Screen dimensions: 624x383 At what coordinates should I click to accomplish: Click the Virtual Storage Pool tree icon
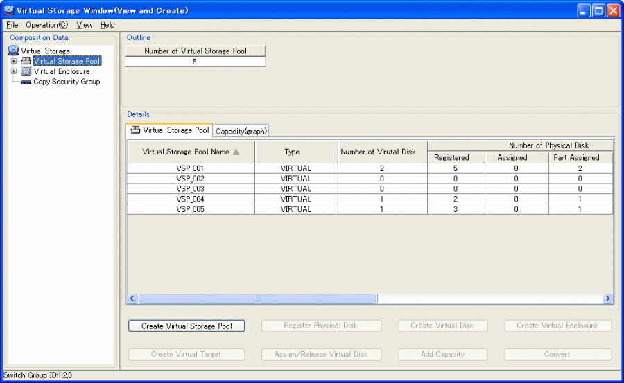(x=26, y=61)
